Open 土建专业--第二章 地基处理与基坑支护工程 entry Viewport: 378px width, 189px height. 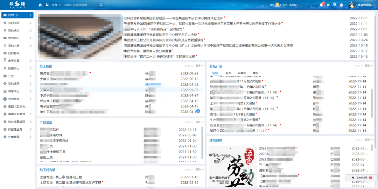click(x=70, y=183)
